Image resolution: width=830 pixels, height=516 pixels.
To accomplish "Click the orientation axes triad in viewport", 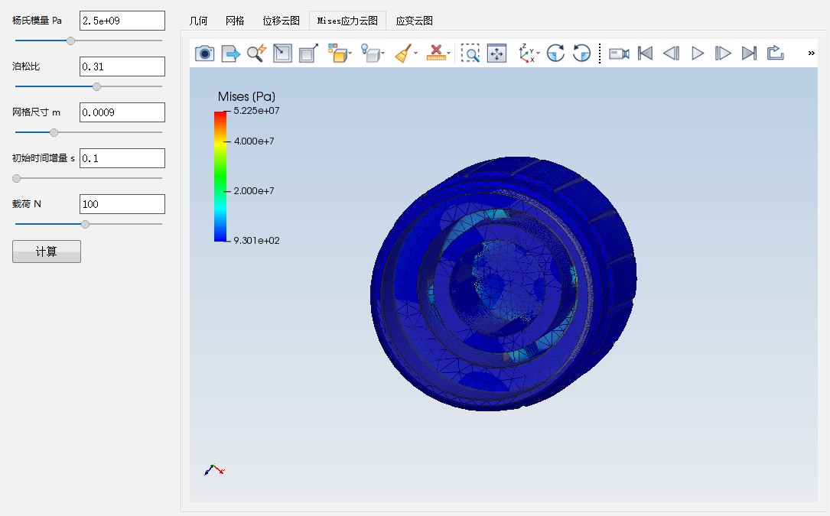I will coord(214,470).
